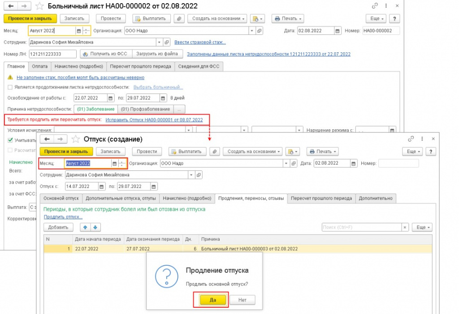Move the row down in the Отпуск table
Viewport: 459px width, 314px height.
point(95,227)
